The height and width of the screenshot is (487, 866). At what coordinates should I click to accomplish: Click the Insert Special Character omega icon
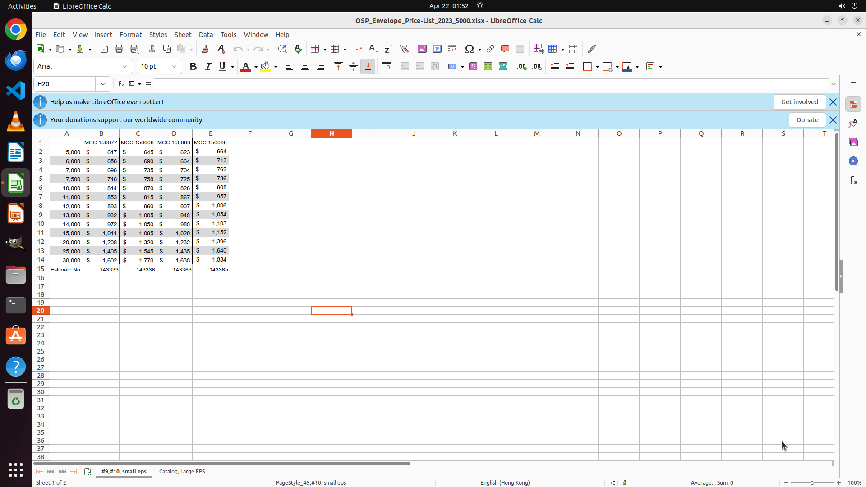[469, 49]
